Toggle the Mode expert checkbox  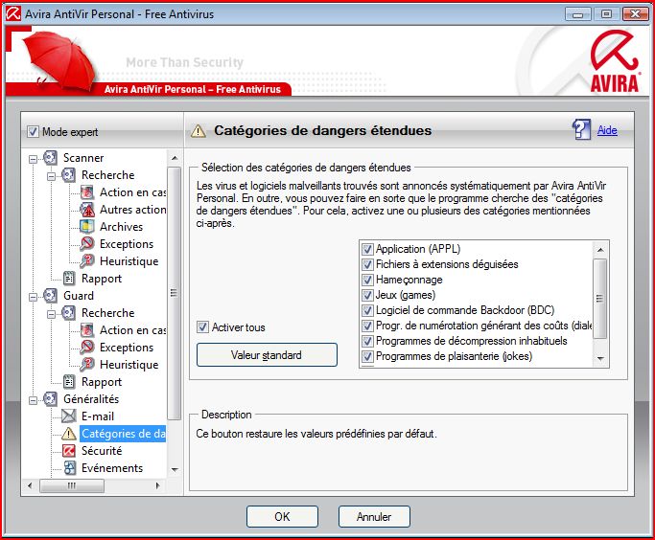(x=33, y=132)
